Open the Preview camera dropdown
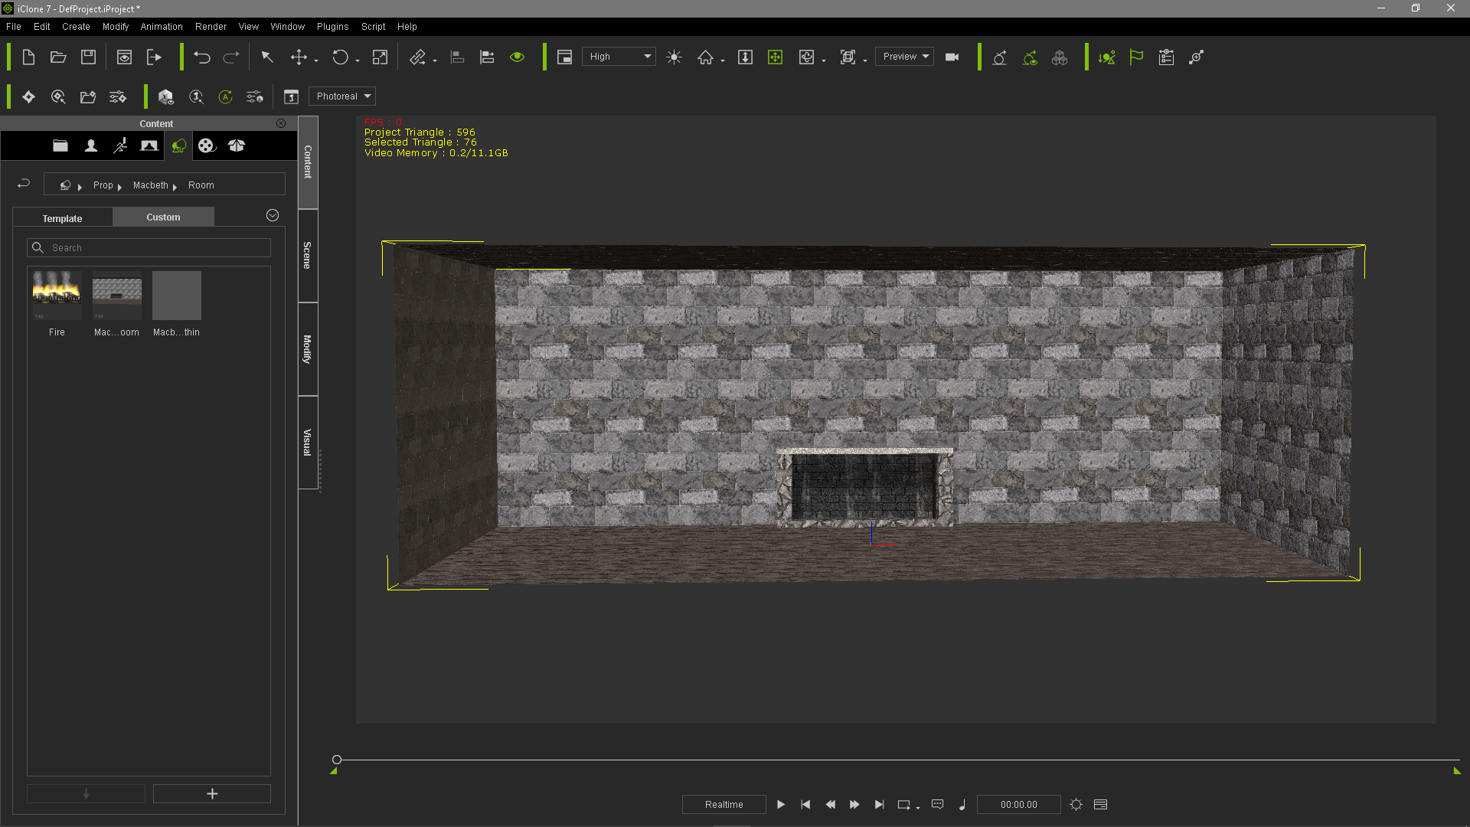 point(904,57)
